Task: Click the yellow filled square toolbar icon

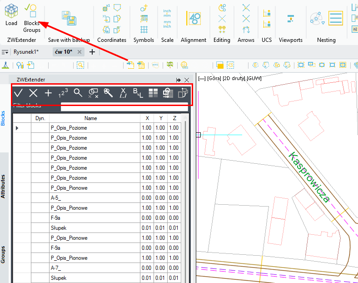Action: point(219,66)
